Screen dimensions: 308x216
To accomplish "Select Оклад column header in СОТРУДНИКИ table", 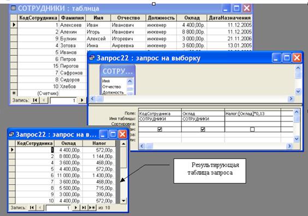I will pos(192,17).
